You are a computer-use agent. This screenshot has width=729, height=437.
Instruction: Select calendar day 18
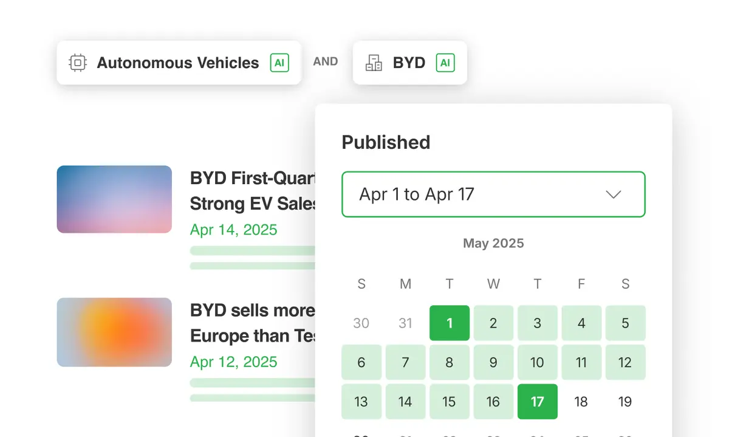[581, 402]
